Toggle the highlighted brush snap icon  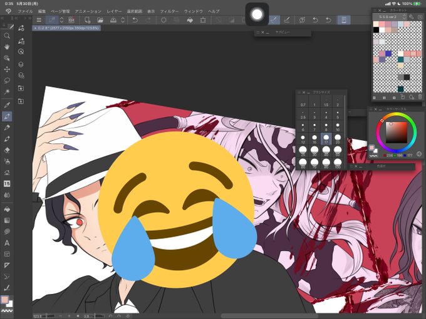pyautogui.click(x=274, y=20)
